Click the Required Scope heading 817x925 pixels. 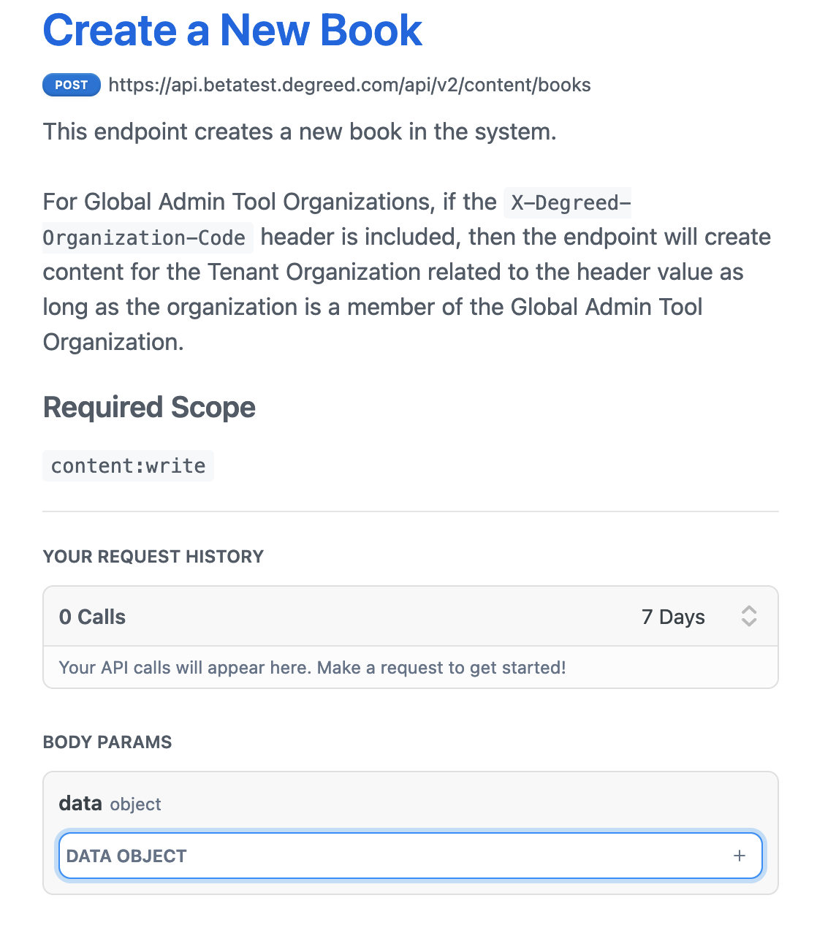pyautogui.click(x=149, y=407)
